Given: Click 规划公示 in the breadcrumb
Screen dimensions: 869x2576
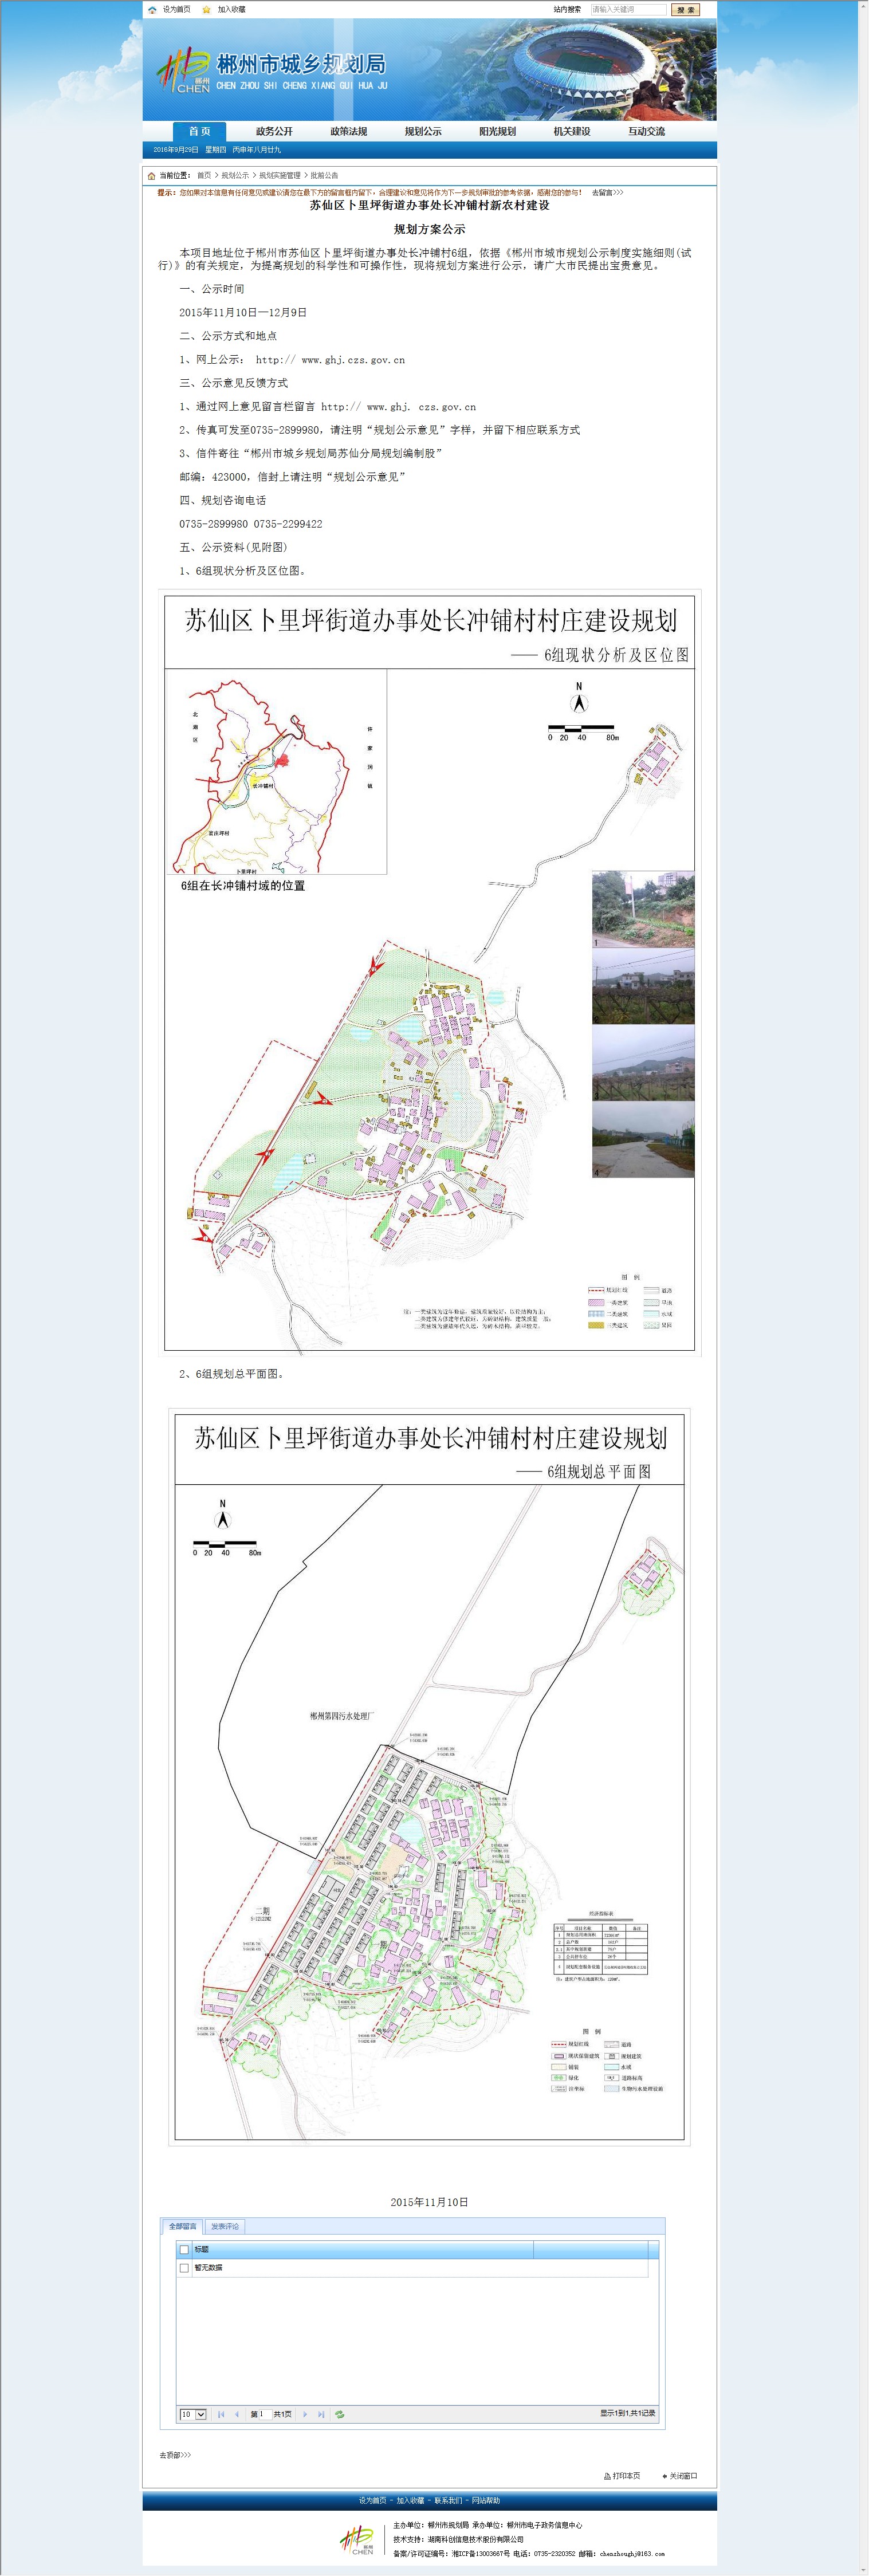Looking at the screenshot, I should (235, 175).
